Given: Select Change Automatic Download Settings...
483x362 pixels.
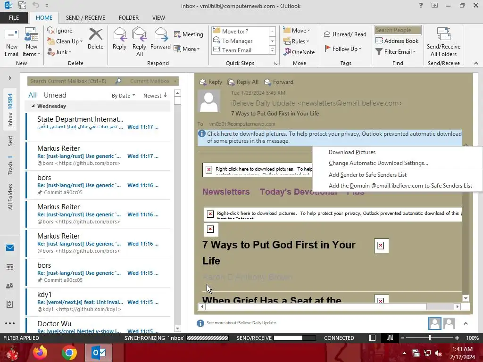Looking at the screenshot, I should coord(378,163).
